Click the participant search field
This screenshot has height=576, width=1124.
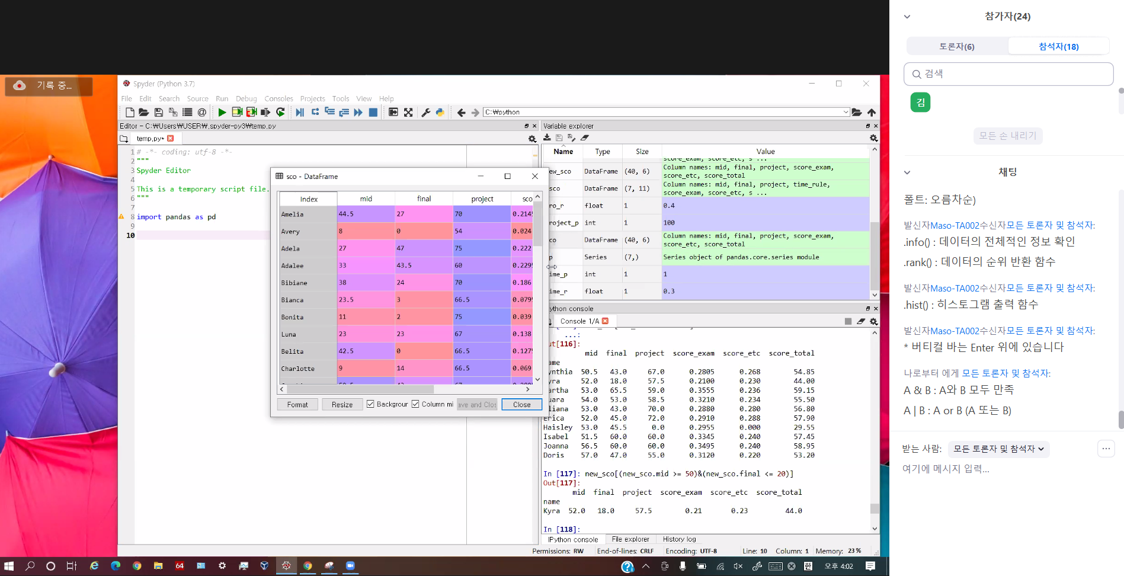pyautogui.click(x=1008, y=74)
